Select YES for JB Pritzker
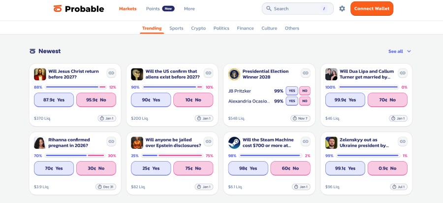Image resolution: width=443 pixels, height=203 pixels. pos(292,91)
